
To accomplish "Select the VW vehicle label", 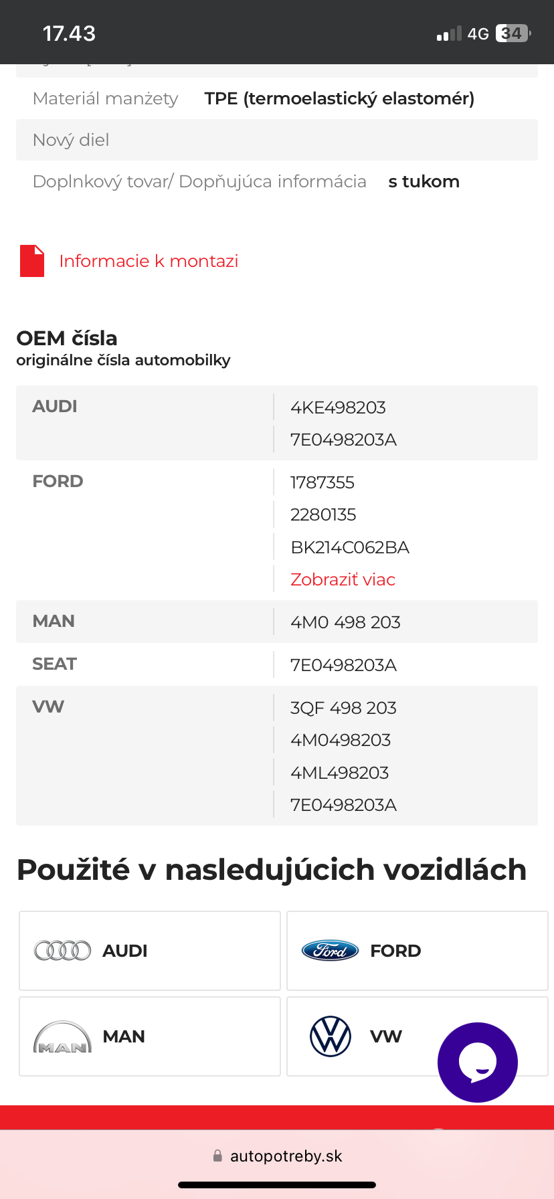I will pos(386,1036).
